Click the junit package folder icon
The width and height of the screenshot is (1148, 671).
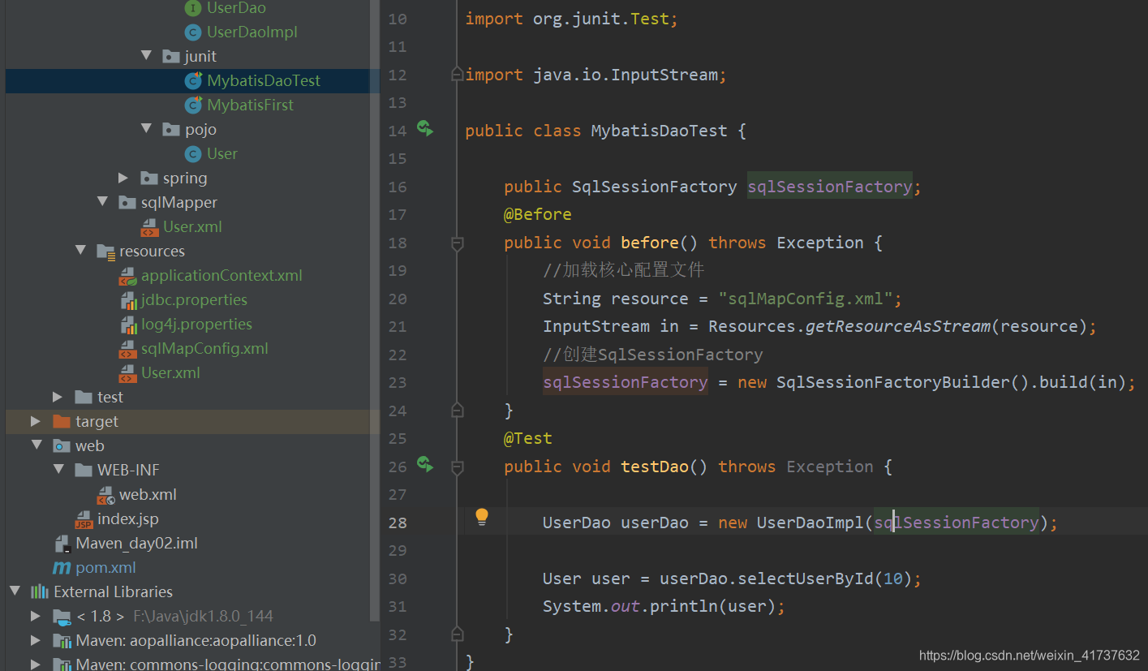coord(170,57)
